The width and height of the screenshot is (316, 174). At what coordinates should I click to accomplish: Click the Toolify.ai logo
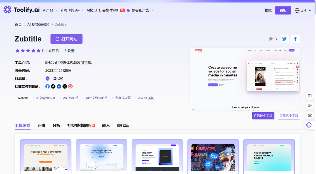point(22,10)
